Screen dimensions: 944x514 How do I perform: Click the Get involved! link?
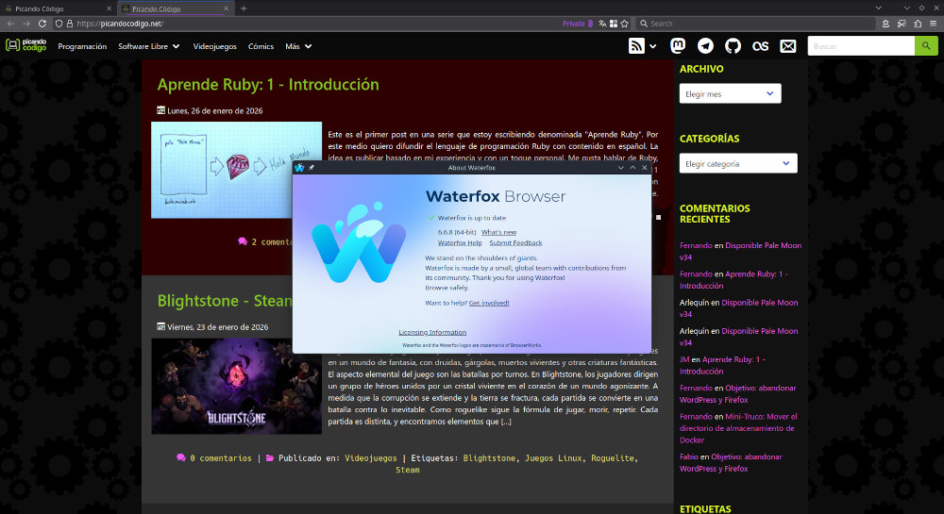(489, 303)
